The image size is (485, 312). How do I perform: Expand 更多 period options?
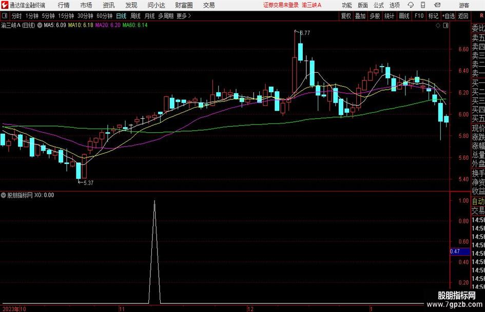[184, 16]
